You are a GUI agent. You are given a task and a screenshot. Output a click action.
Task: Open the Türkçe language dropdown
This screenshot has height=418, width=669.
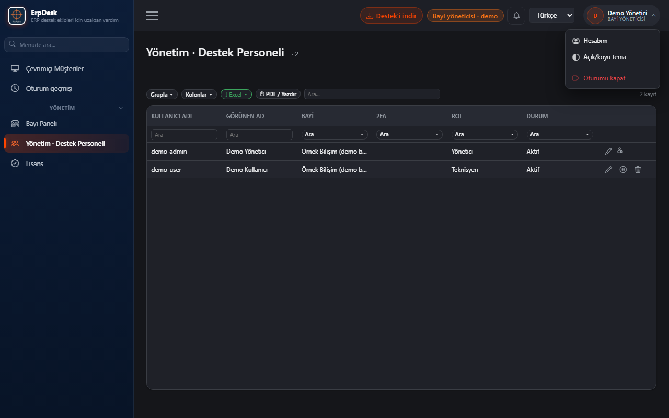point(552,16)
